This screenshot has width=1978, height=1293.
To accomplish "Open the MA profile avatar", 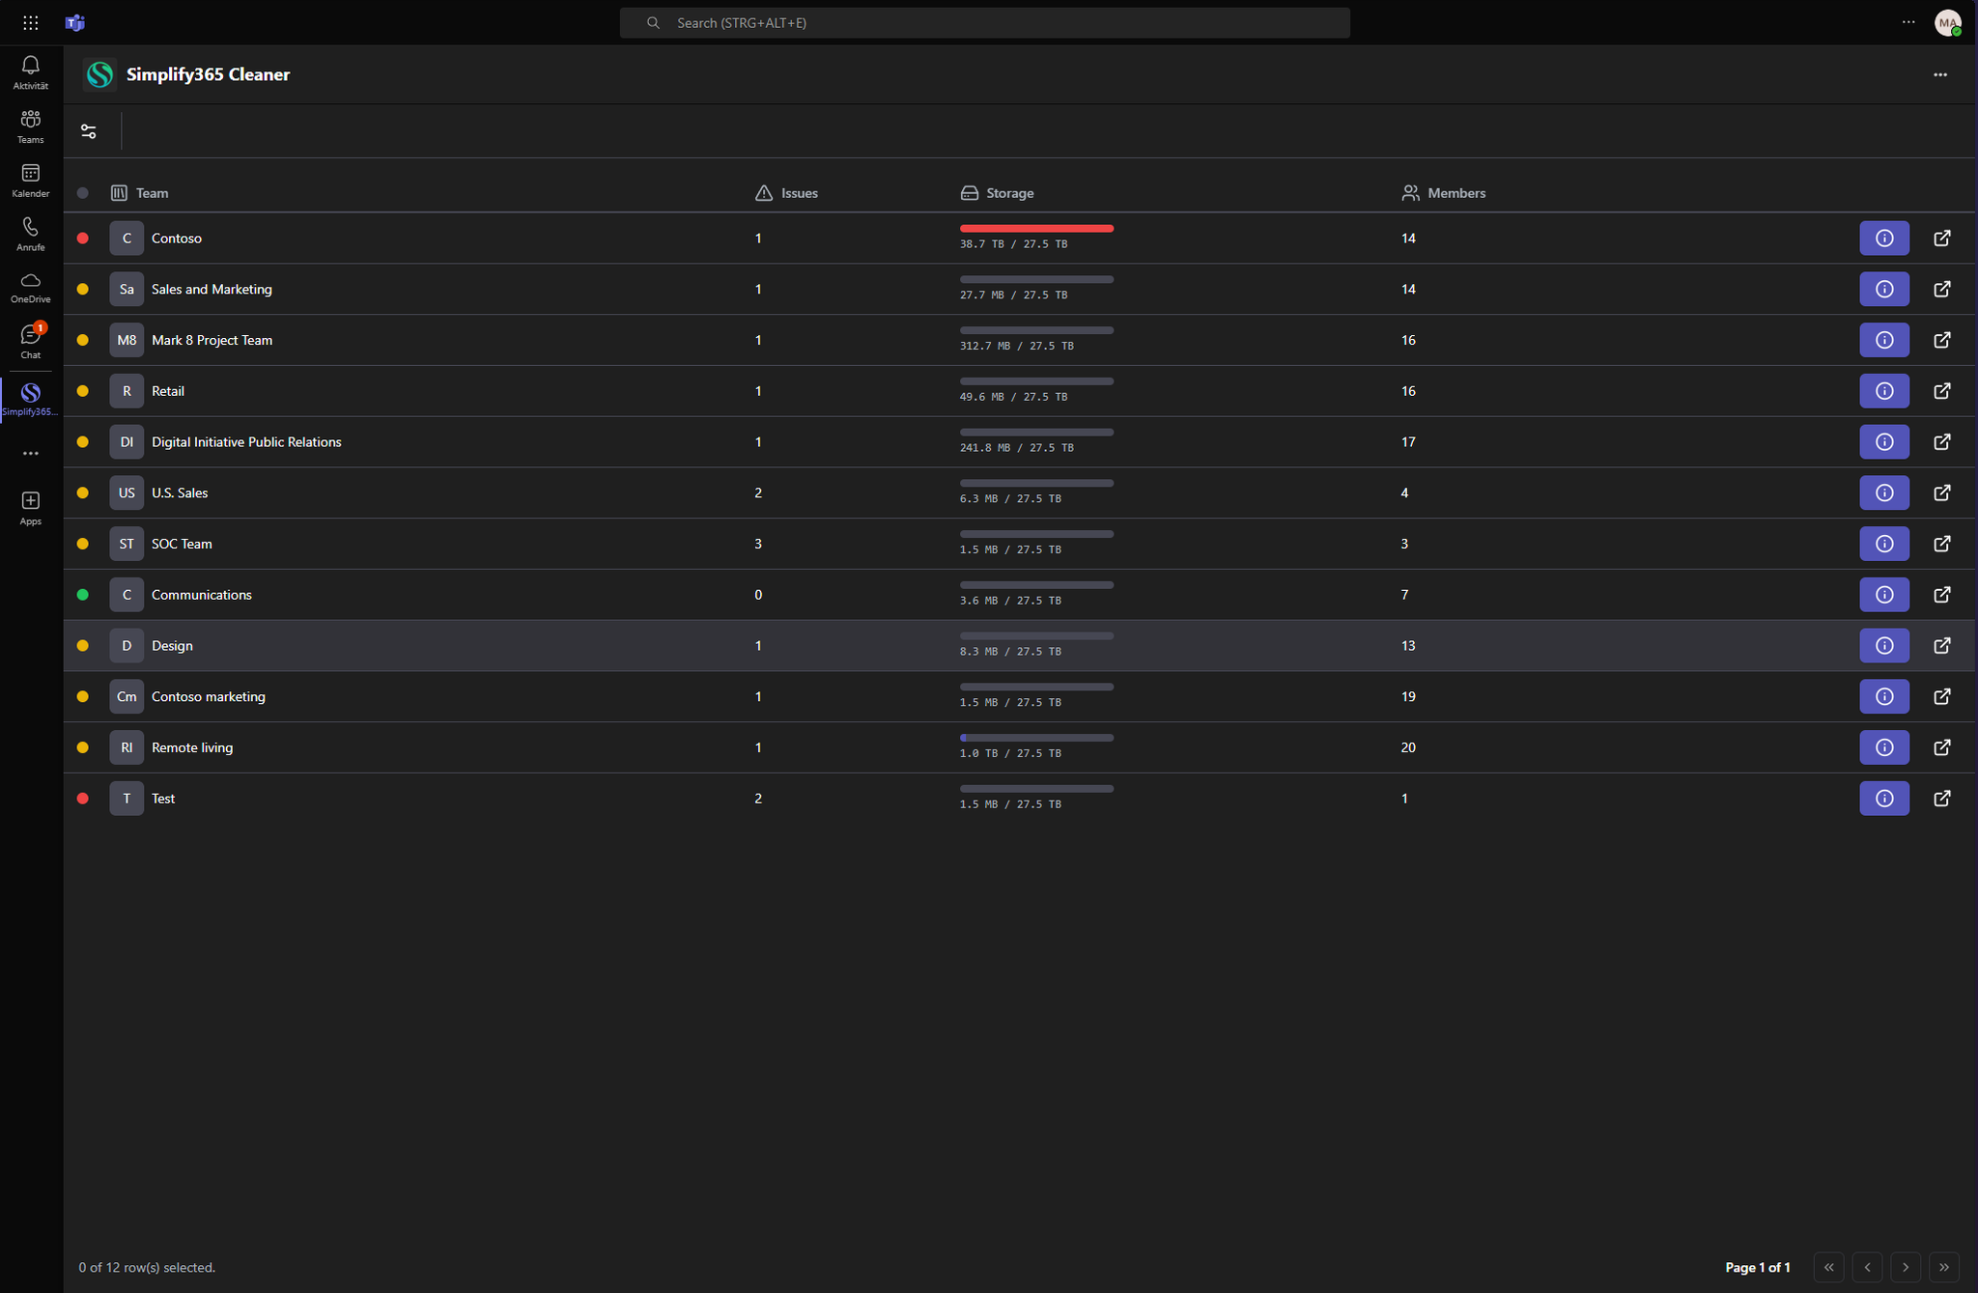I will point(1947,22).
